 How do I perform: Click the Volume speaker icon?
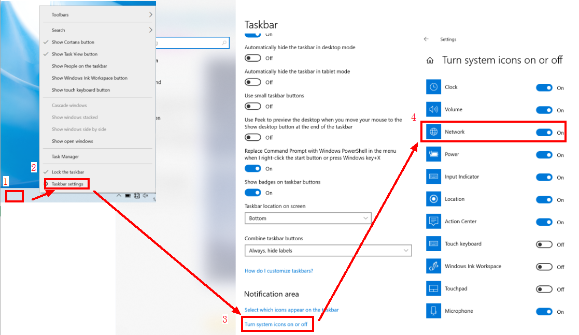click(433, 109)
